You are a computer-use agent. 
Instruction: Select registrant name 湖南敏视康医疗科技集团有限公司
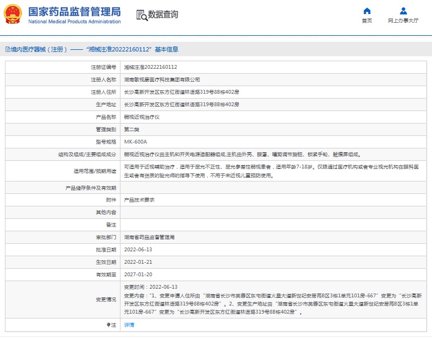click(x=162, y=80)
